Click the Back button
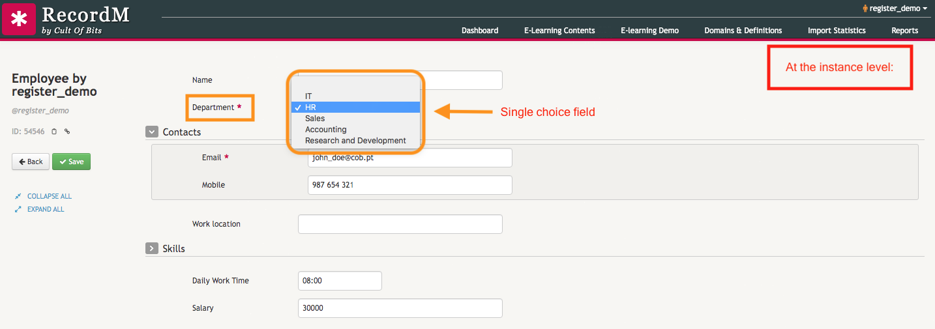935x329 pixels. click(x=31, y=162)
